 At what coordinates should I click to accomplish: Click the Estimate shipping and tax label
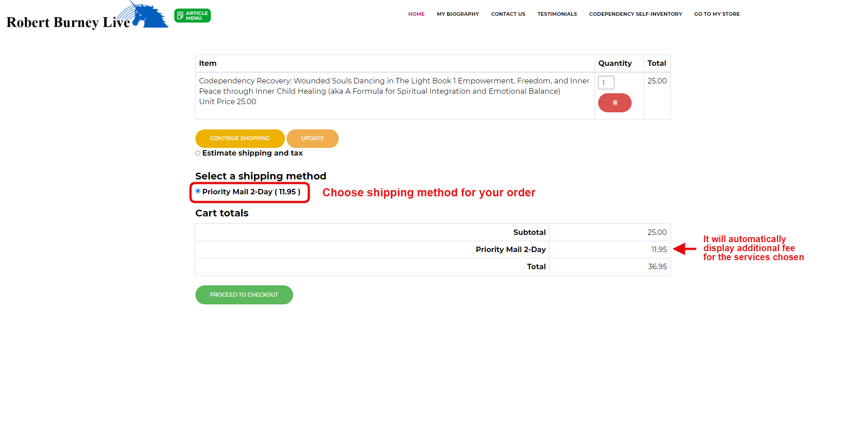252,153
